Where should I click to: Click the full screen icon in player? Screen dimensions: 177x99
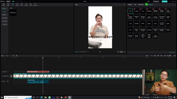point(125,52)
